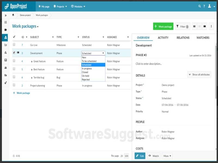Click the three-dot more options icon
Viewport: 218px width, 163px height.
coord(211,26)
